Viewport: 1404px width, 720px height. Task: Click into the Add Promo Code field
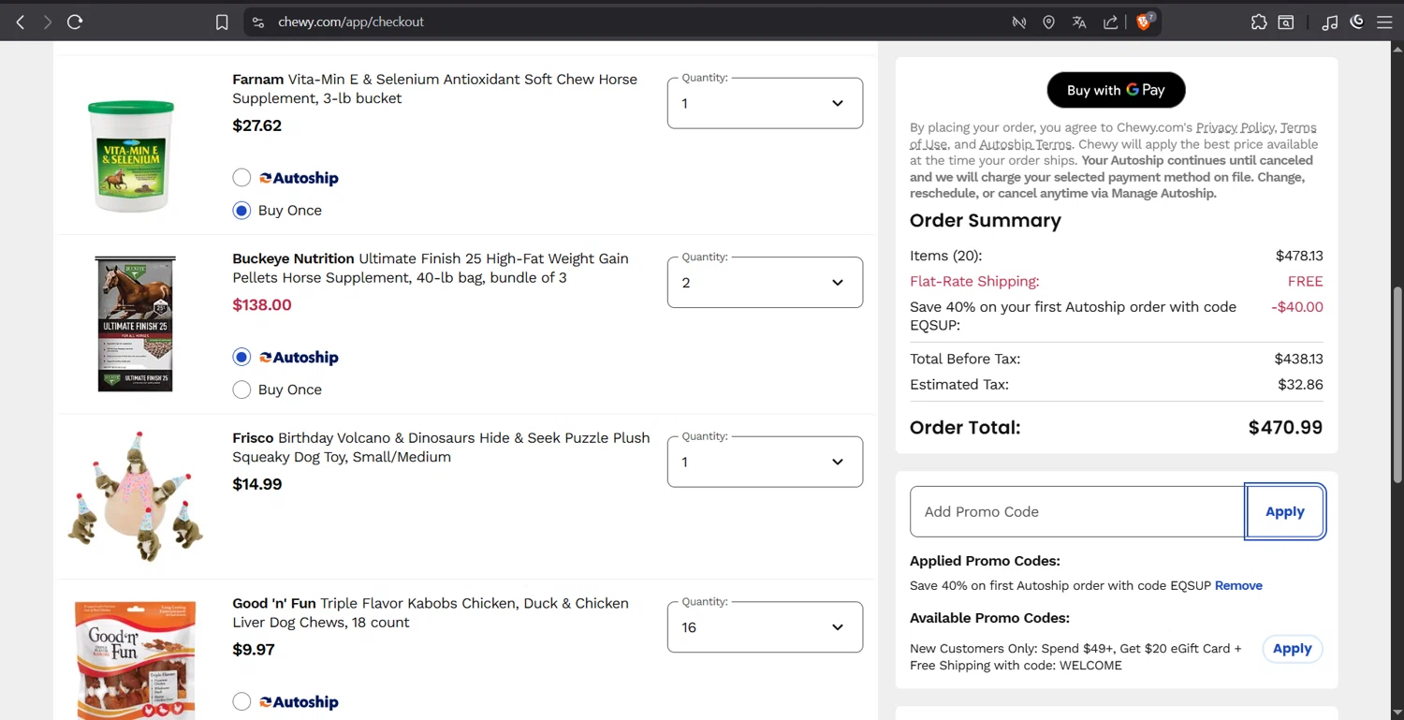tap(1077, 511)
